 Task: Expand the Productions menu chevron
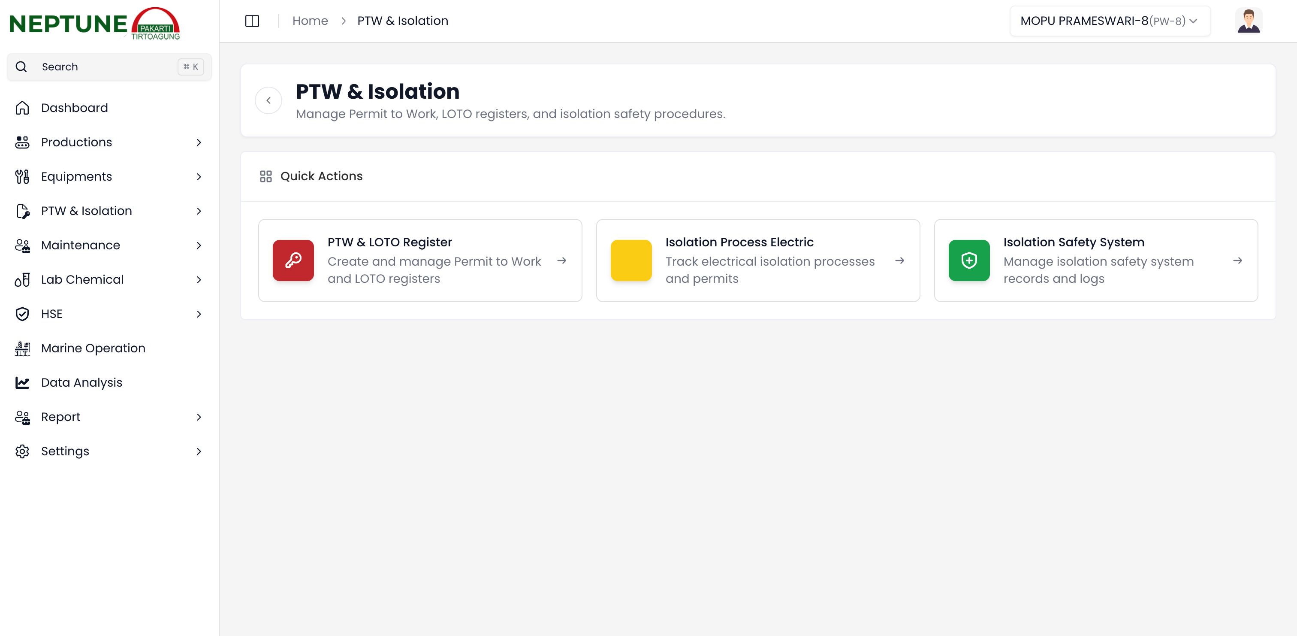199,142
